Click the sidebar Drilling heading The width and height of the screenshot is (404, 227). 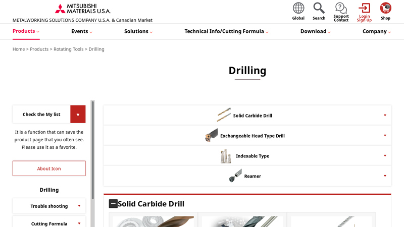(x=49, y=190)
